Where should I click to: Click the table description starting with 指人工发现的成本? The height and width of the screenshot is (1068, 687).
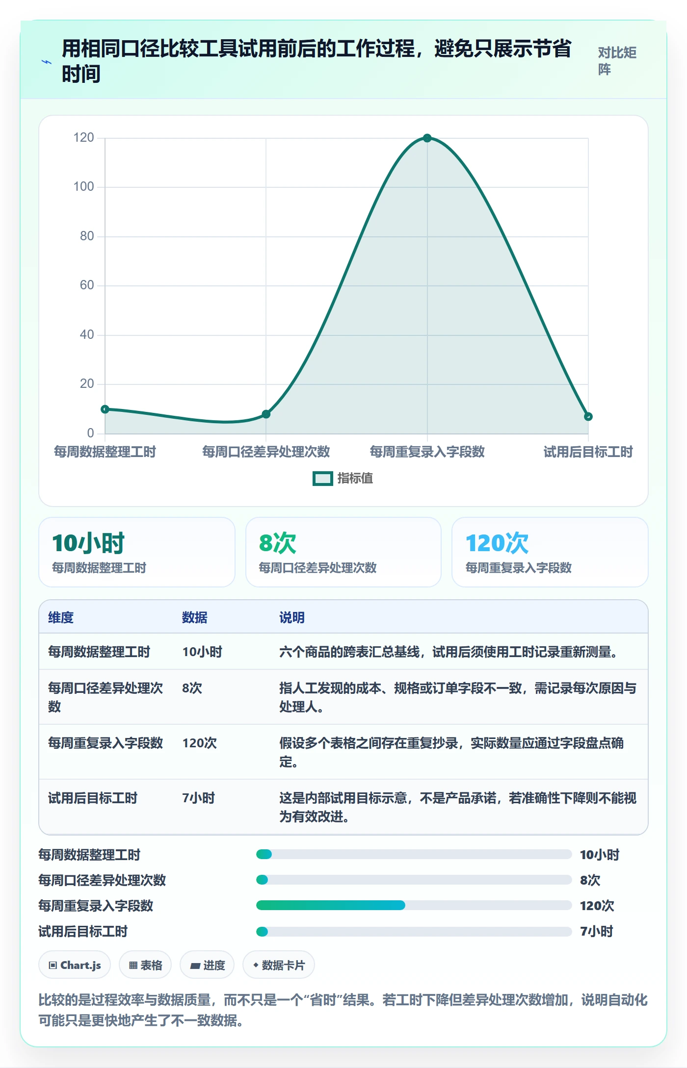(x=458, y=697)
